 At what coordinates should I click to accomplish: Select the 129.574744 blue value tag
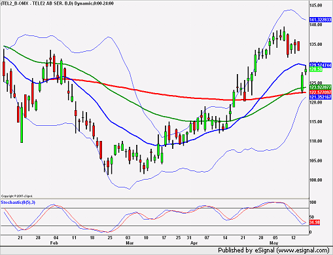tap(321, 65)
